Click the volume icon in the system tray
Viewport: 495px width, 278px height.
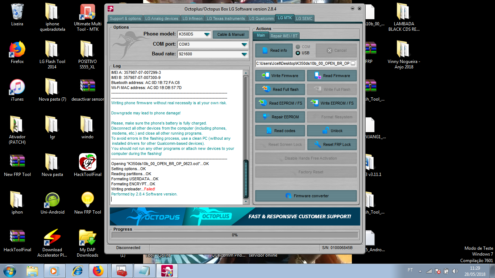click(454, 271)
